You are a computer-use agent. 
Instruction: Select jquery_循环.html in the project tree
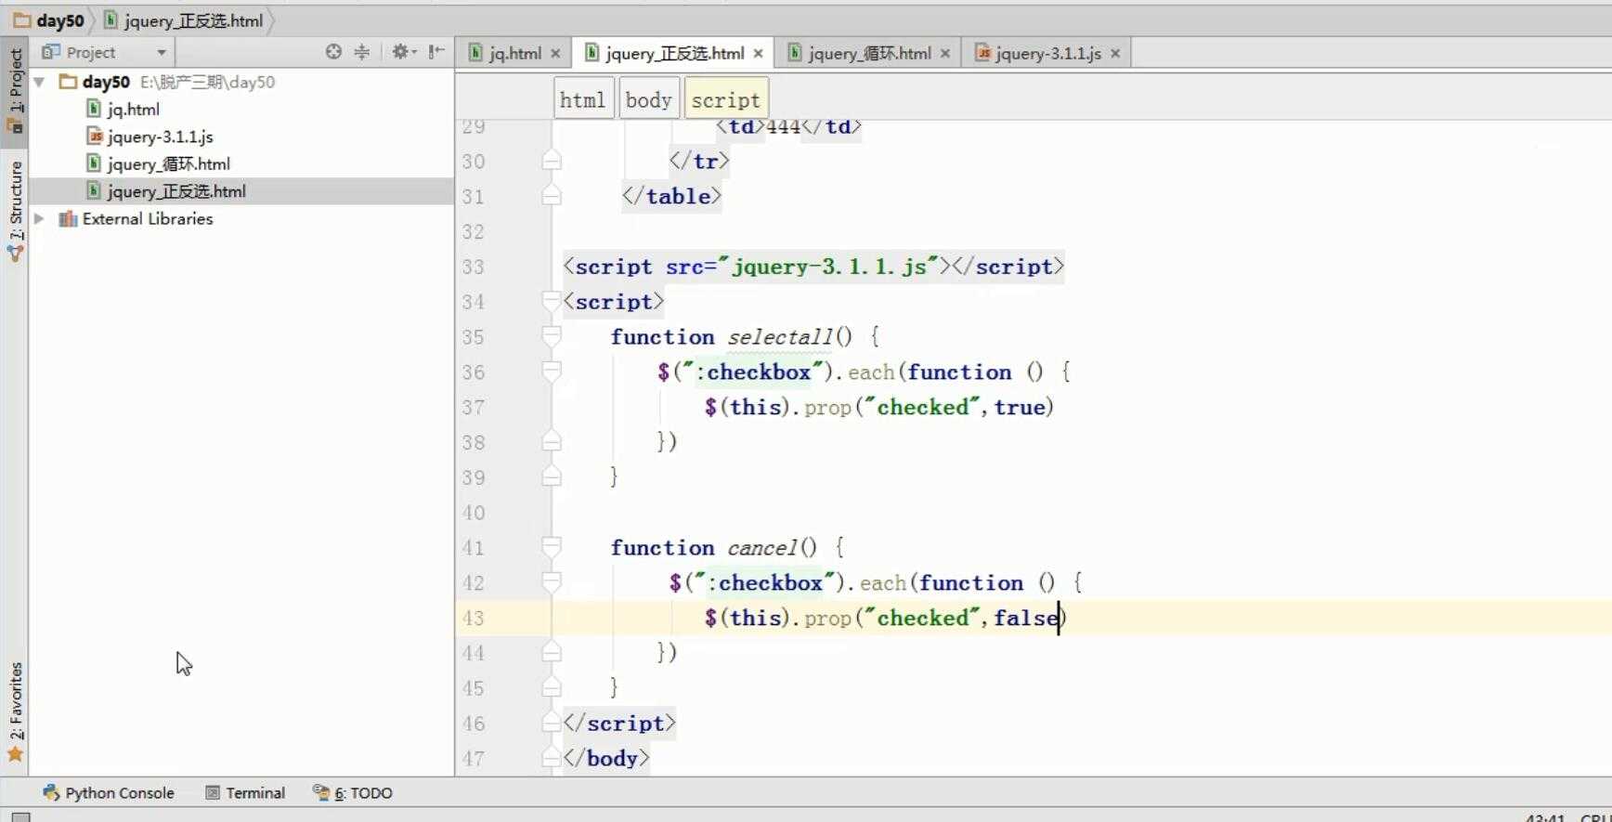tap(168, 163)
